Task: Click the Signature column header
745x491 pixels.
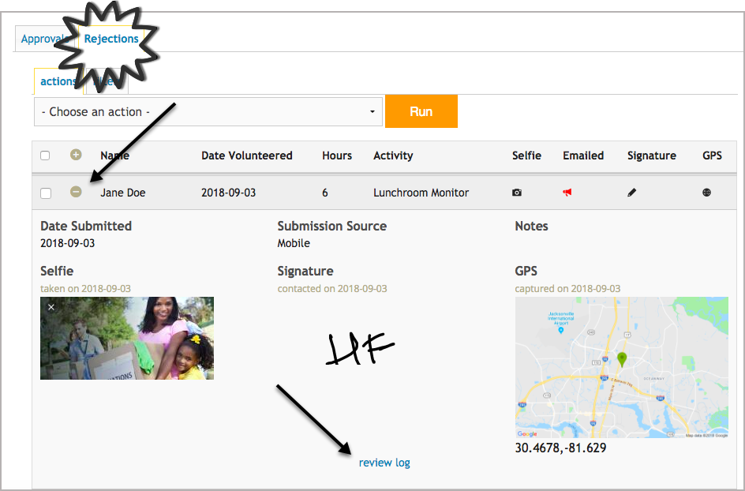Action: point(651,156)
